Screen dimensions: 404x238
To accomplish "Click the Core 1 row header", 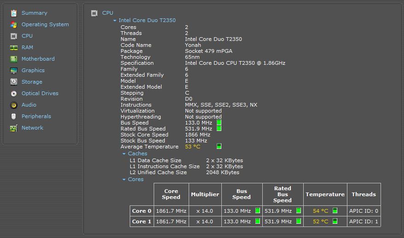I will (142, 221).
